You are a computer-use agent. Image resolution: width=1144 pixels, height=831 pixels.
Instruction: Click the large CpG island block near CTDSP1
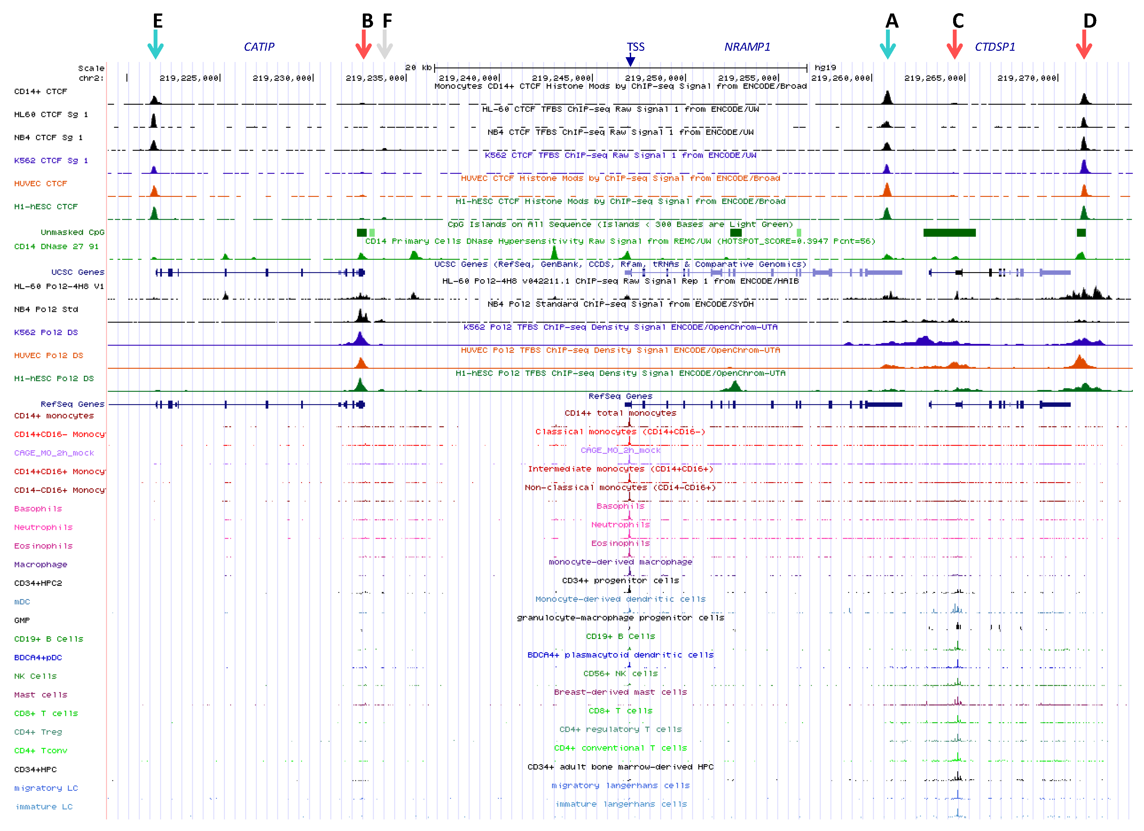pos(949,233)
